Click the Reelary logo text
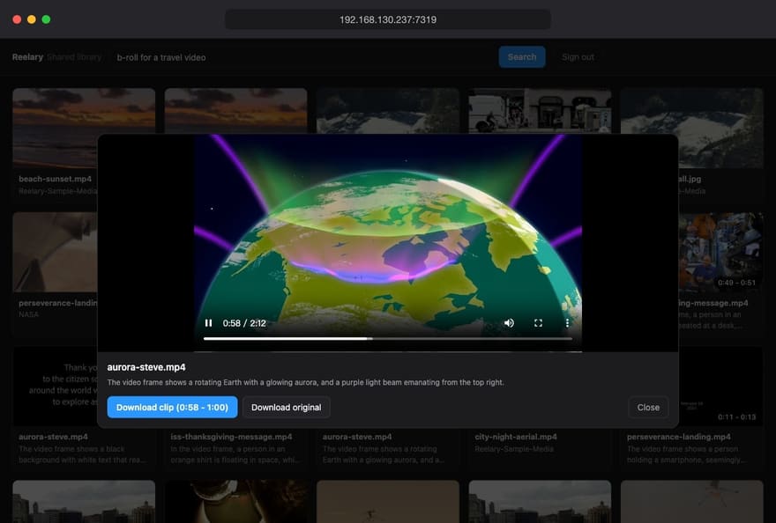The width and height of the screenshot is (776, 523). point(27,57)
